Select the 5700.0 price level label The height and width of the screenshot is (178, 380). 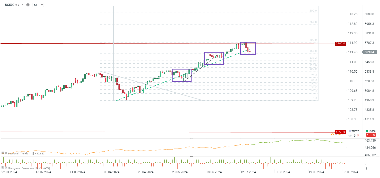point(340,44)
